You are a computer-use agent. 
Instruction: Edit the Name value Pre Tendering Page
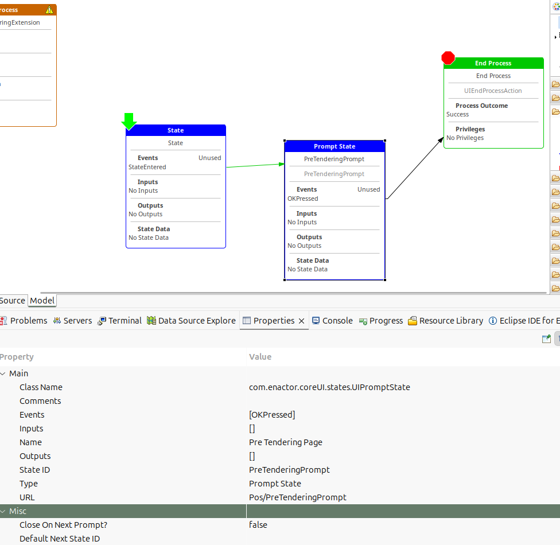click(285, 442)
